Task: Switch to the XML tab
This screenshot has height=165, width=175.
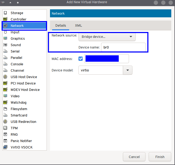Action: coord(78,26)
